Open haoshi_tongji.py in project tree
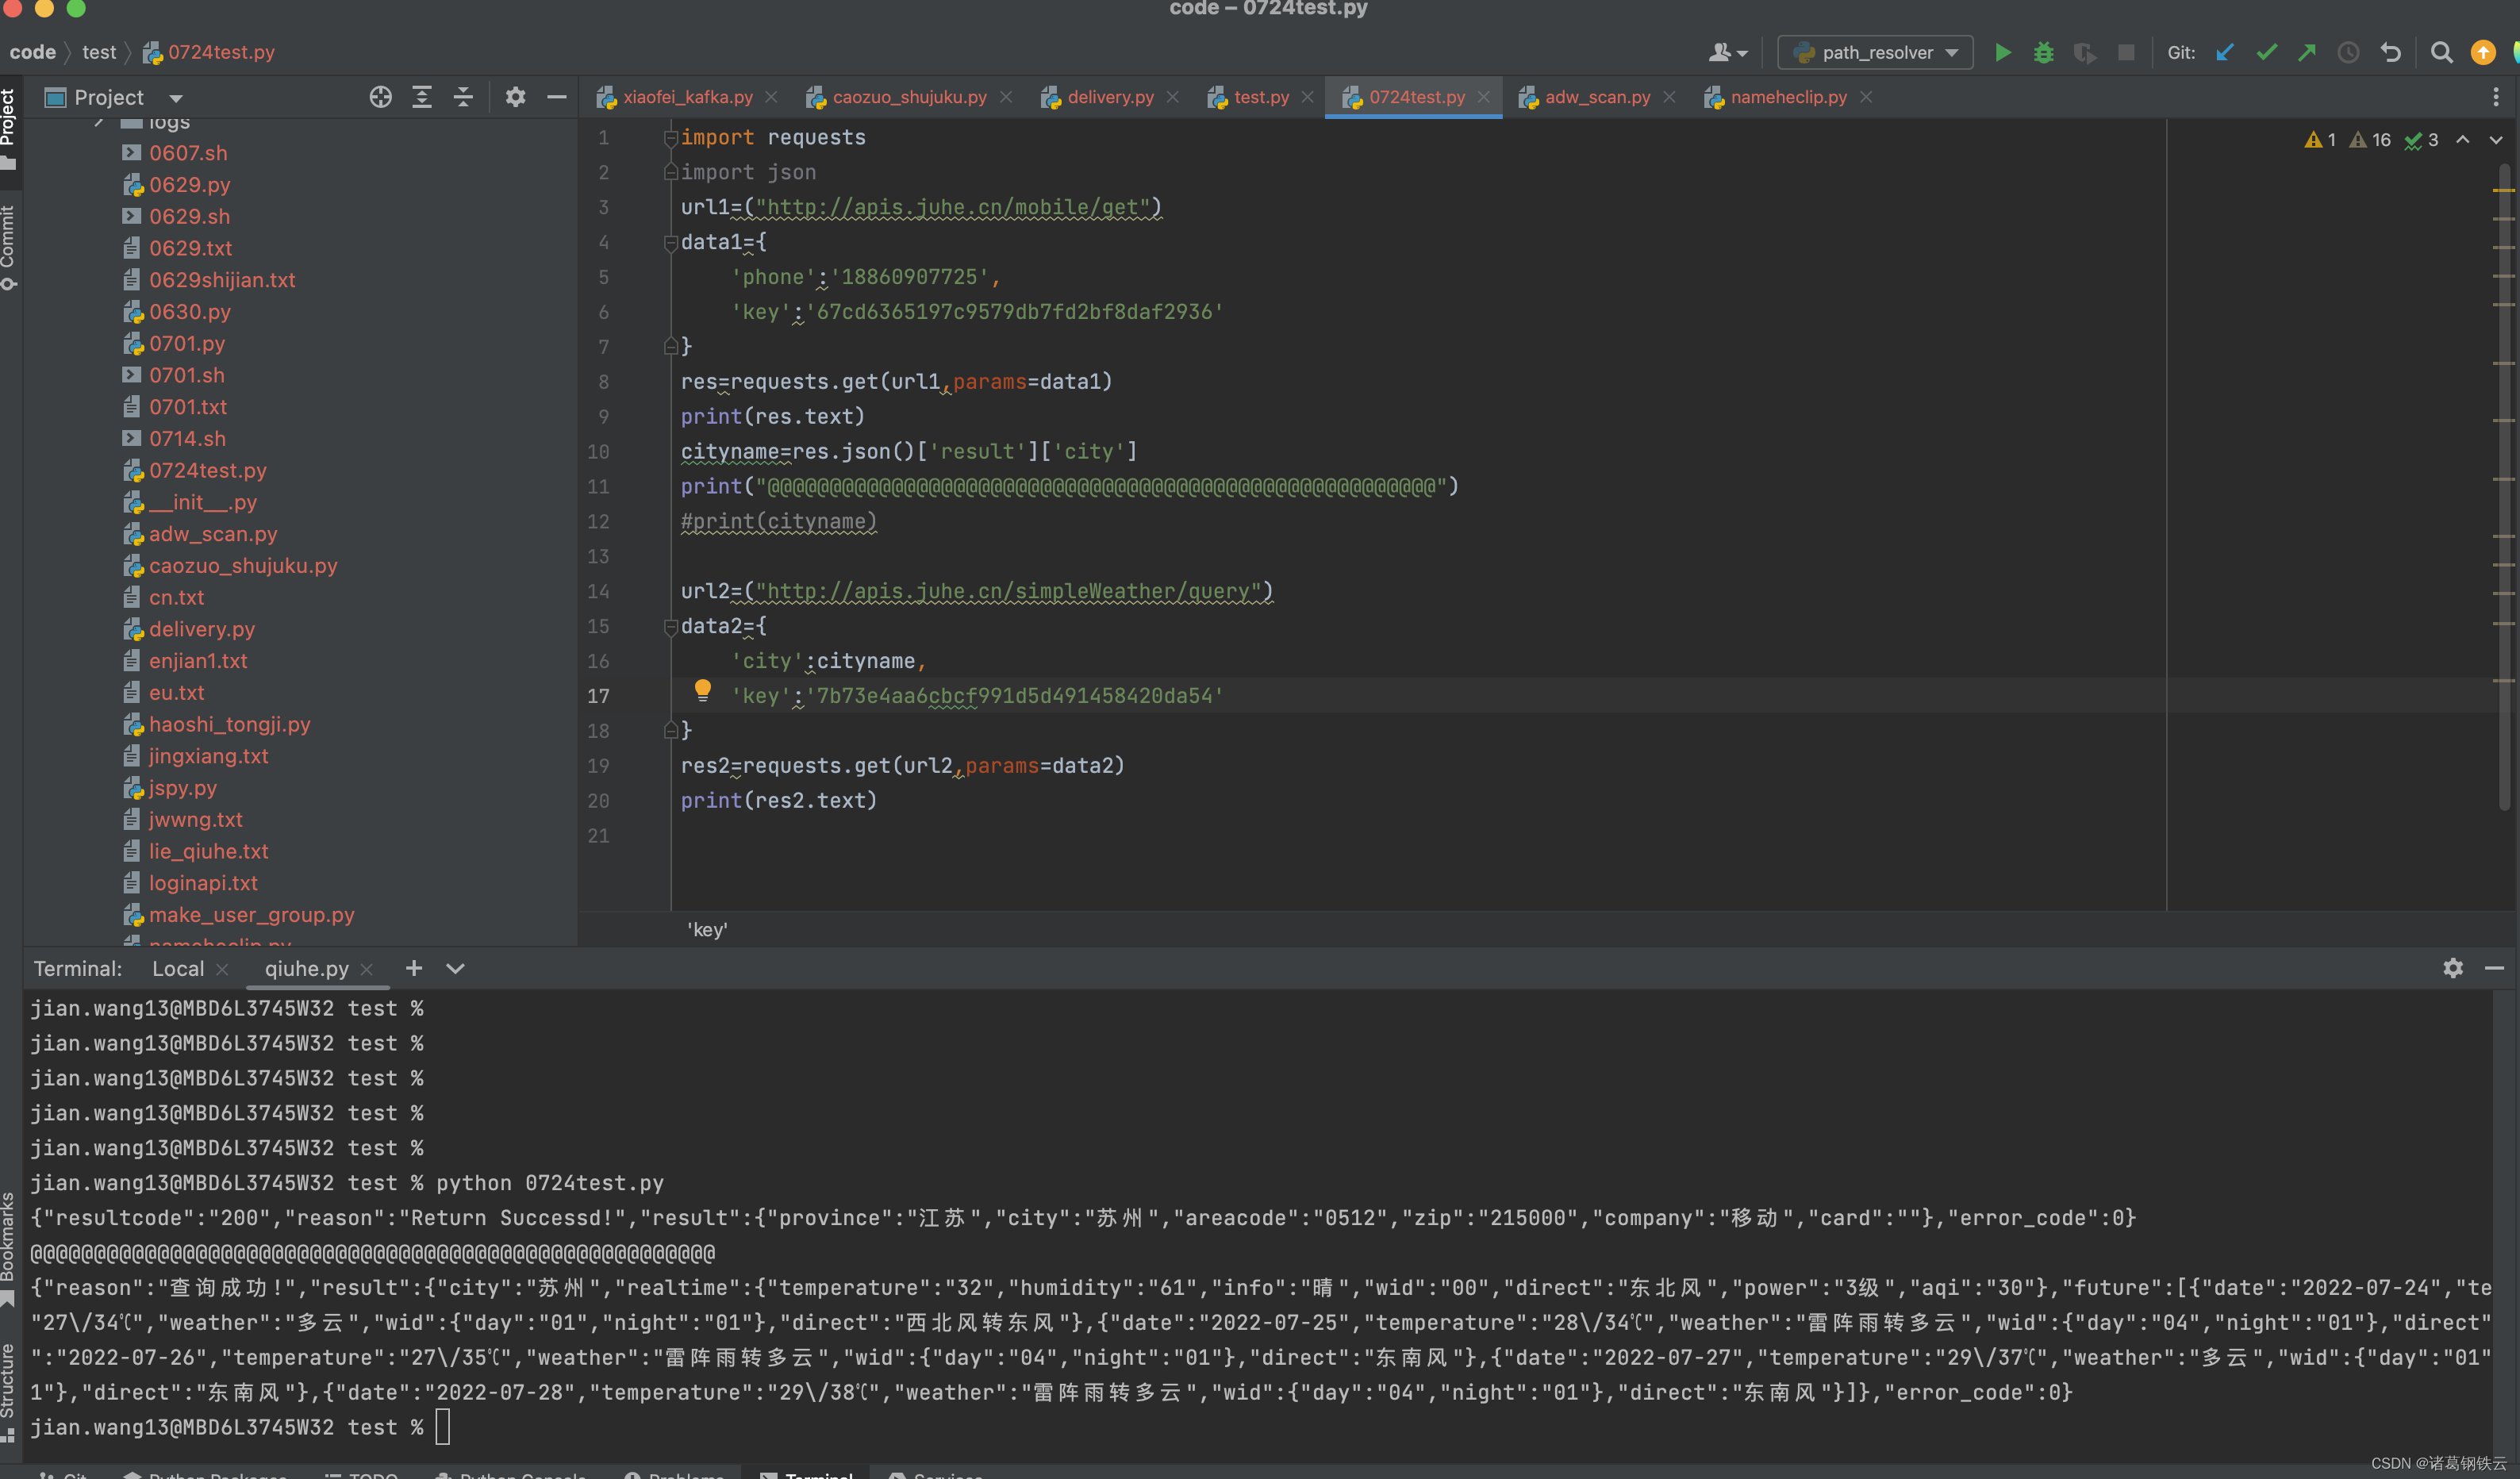This screenshot has height=1479, width=2520. (229, 724)
